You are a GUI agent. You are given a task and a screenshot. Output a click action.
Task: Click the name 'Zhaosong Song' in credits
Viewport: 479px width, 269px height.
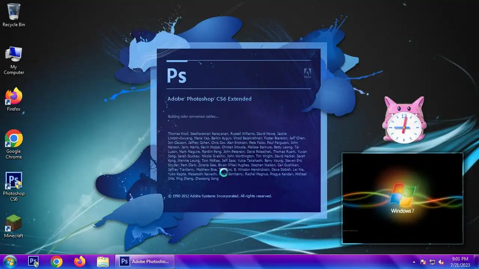(x=208, y=179)
